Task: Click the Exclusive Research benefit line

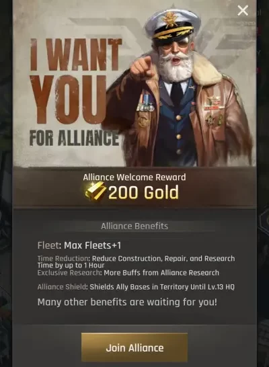Action: [x=128, y=273]
